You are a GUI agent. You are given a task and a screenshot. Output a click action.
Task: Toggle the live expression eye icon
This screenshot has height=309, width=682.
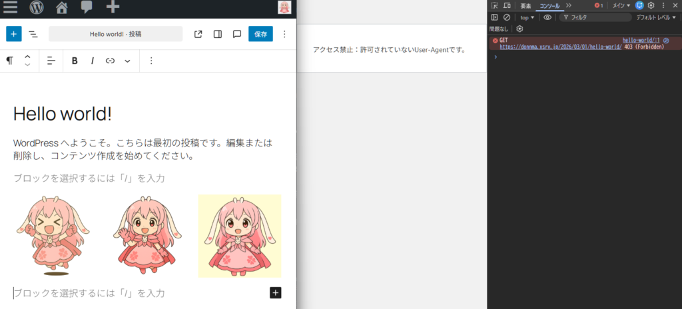[547, 17]
